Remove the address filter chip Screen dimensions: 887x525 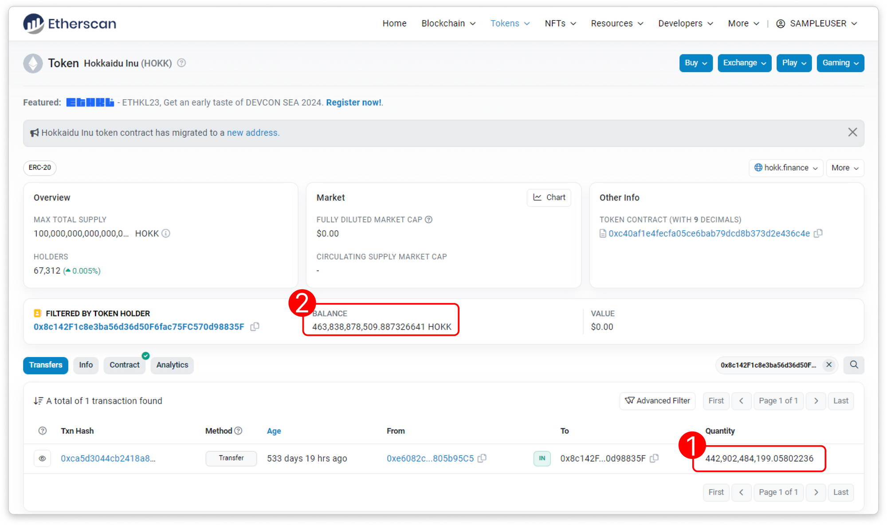(x=828, y=365)
